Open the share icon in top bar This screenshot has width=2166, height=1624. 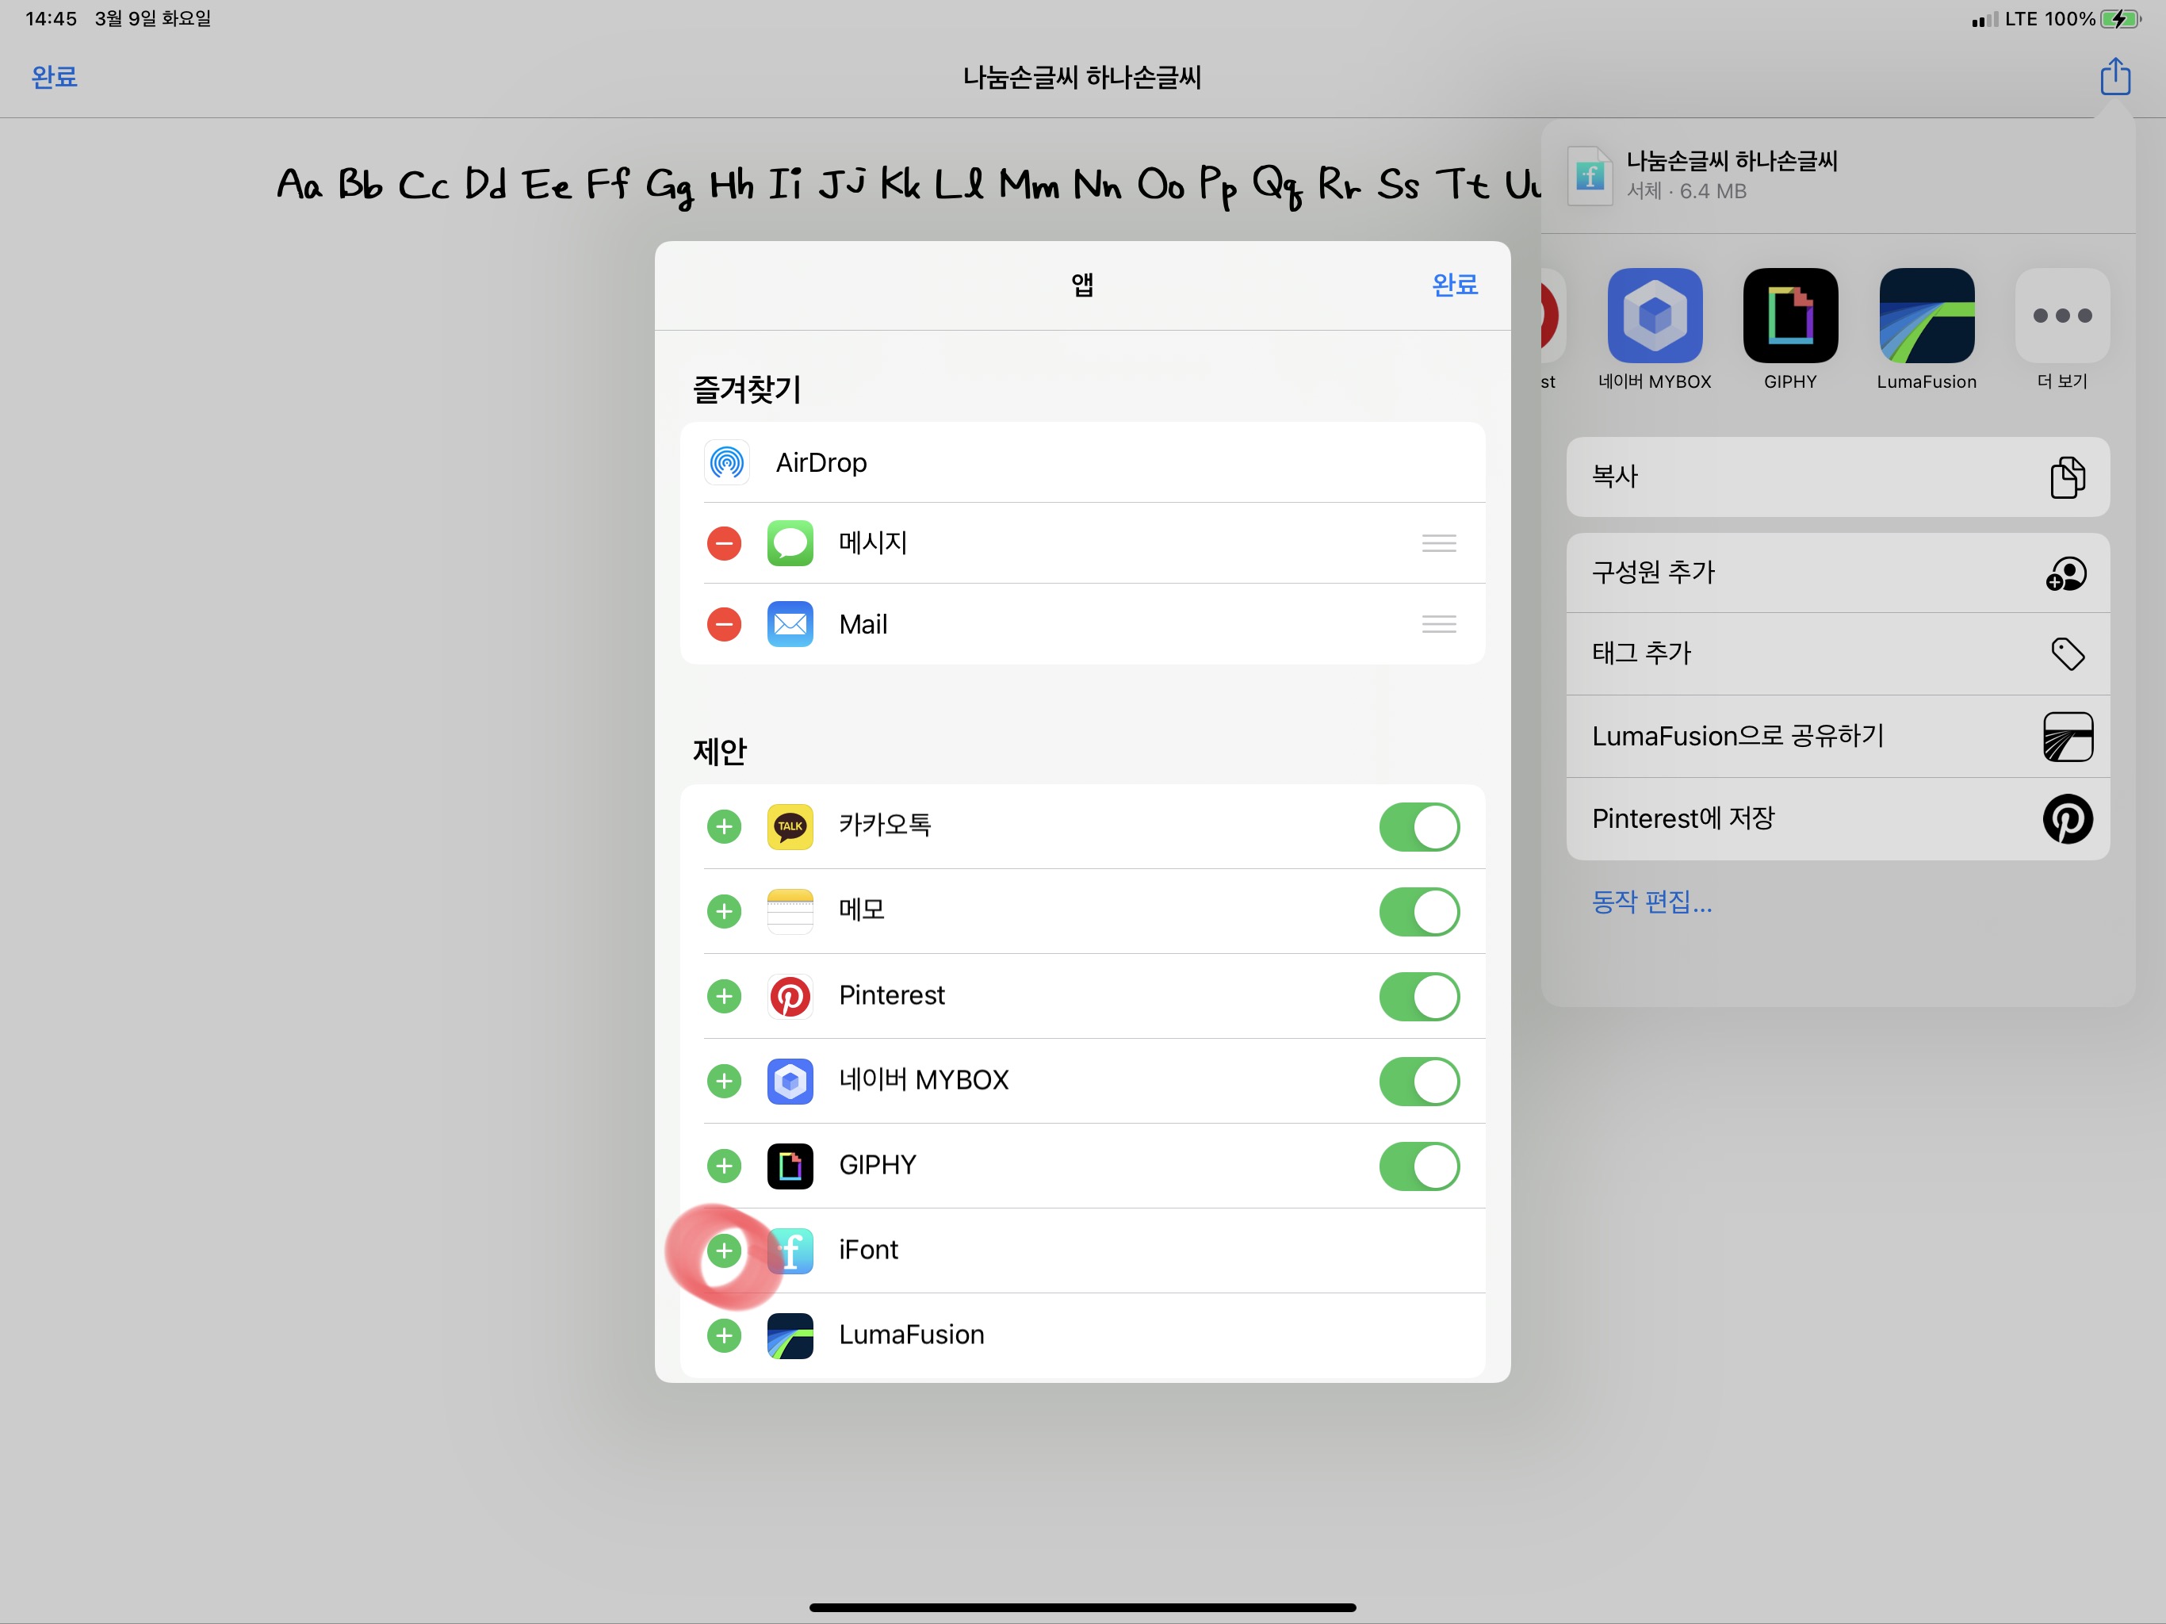2114,76
